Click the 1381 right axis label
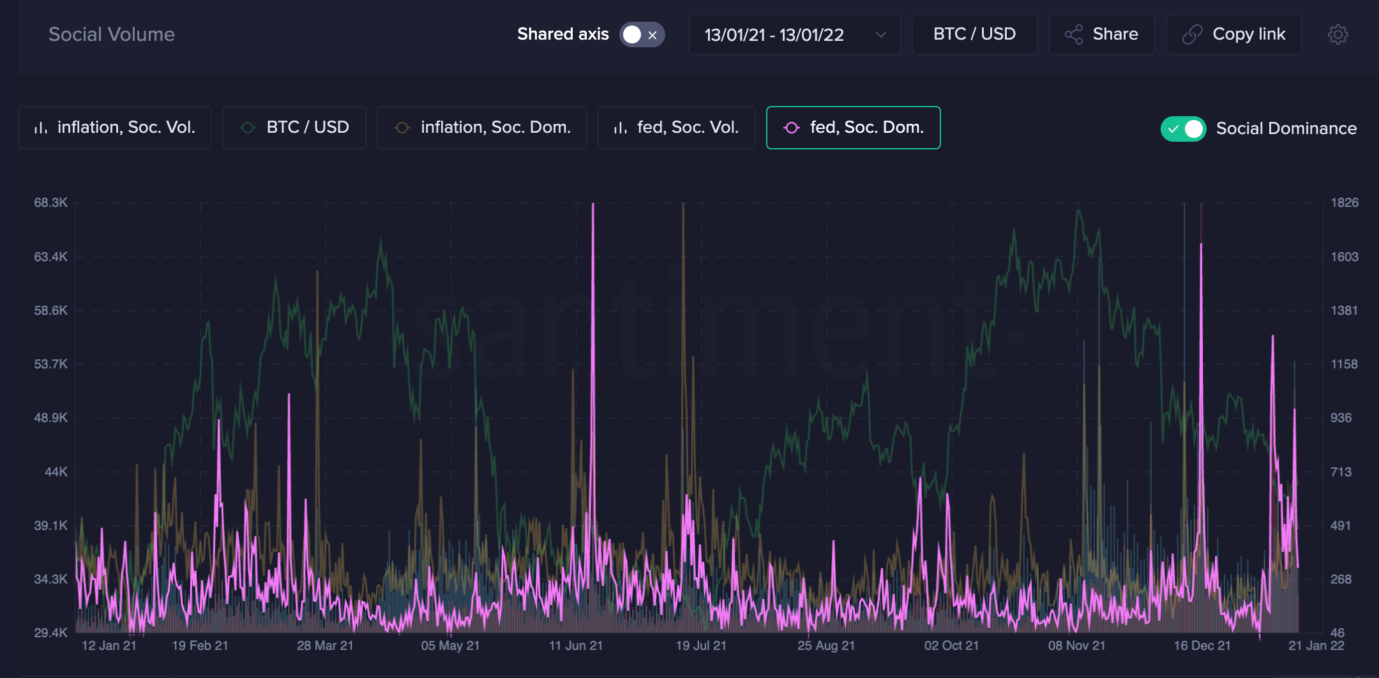 (x=1345, y=310)
